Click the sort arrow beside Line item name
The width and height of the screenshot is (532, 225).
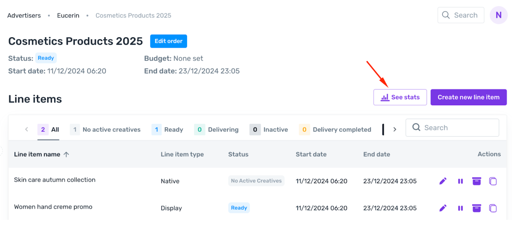66,154
